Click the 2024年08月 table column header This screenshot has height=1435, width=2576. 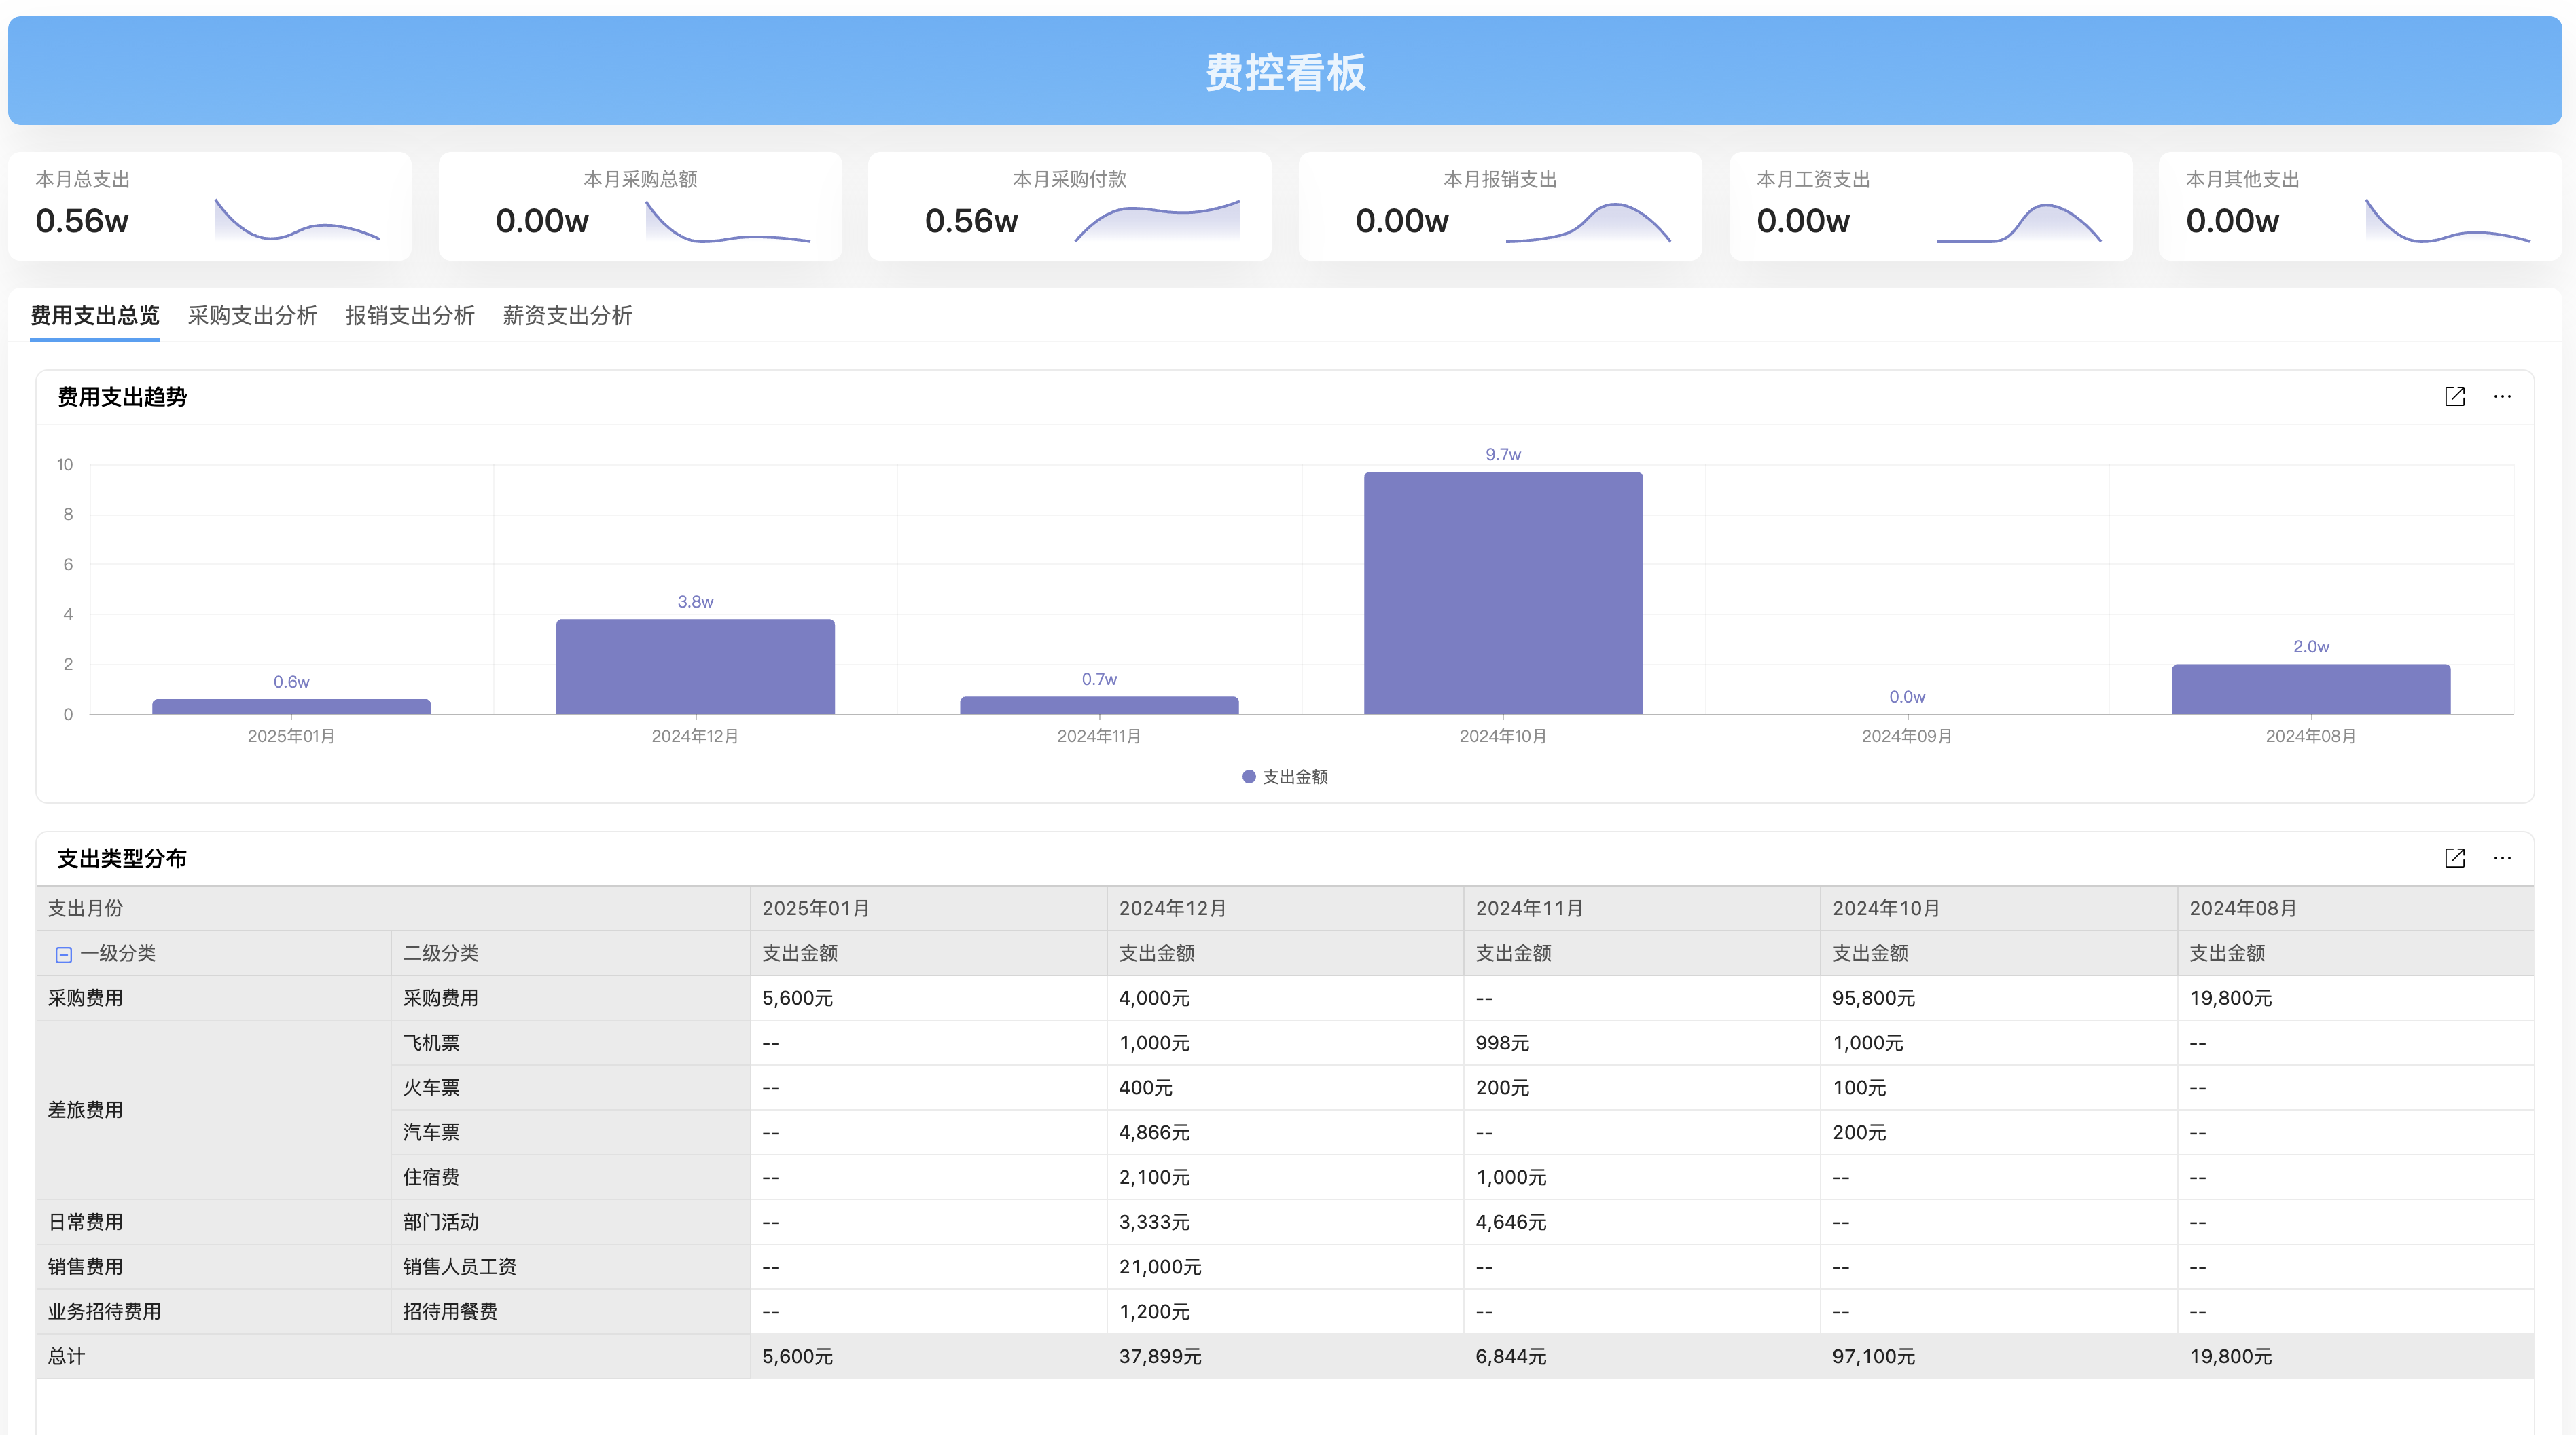coord(2356,908)
